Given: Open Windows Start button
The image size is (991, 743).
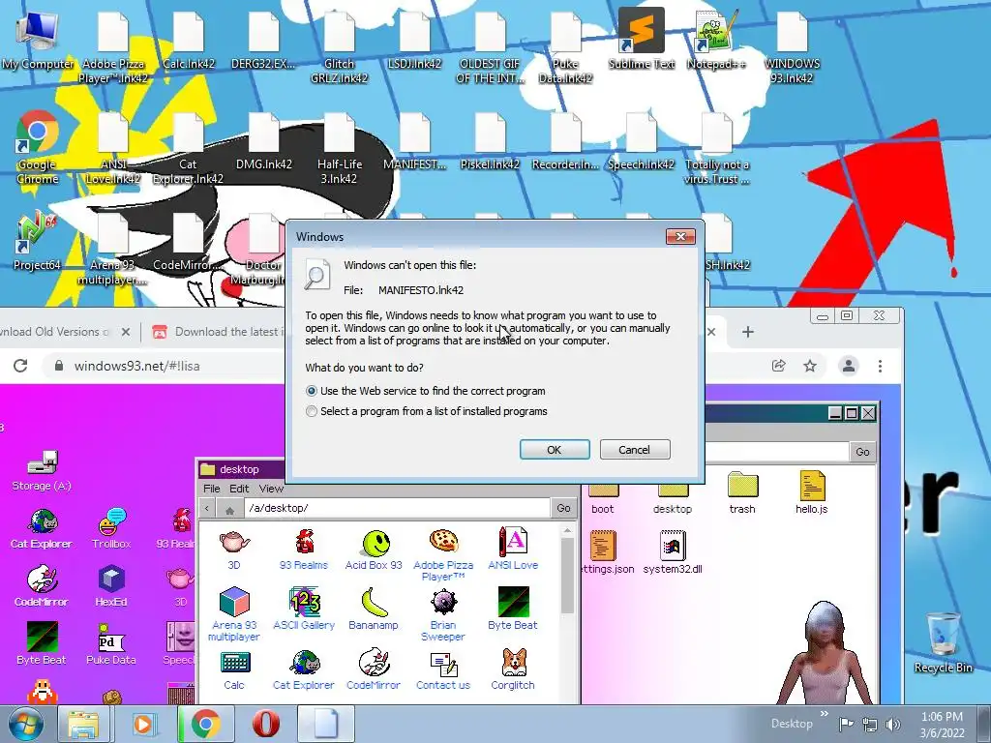Looking at the screenshot, I should click(25, 724).
